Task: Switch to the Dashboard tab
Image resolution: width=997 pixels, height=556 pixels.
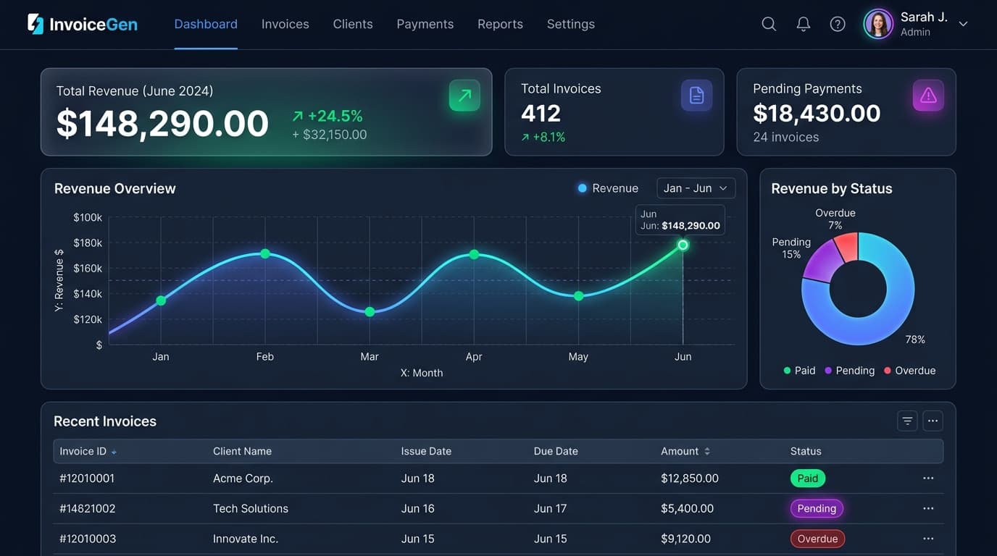Action: point(206,24)
